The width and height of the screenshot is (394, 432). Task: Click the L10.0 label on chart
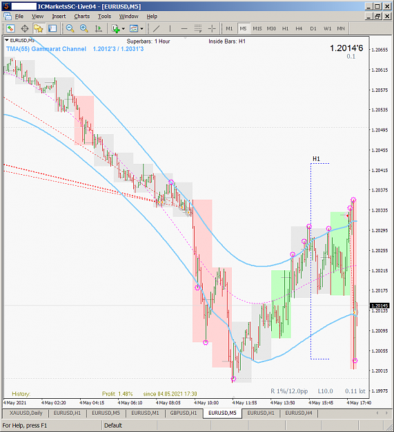click(325, 391)
